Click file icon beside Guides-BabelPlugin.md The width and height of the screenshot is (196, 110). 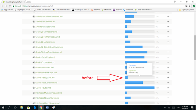(x=33, y=57)
